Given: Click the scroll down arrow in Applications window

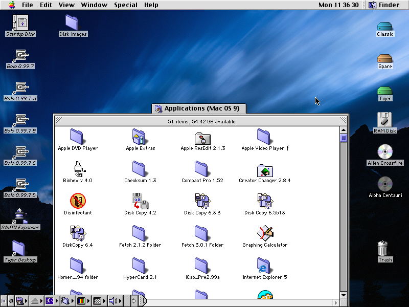Looking at the screenshot, I should coord(344,295).
